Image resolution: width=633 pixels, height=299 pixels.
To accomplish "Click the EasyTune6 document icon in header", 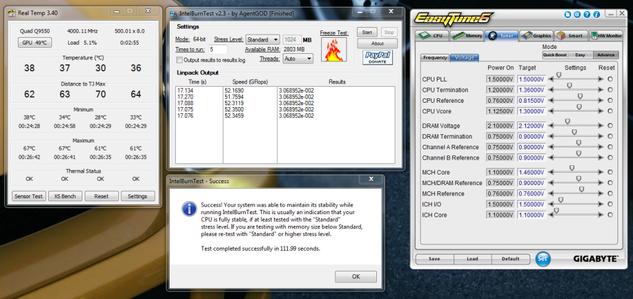I will click(x=569, y=14).
